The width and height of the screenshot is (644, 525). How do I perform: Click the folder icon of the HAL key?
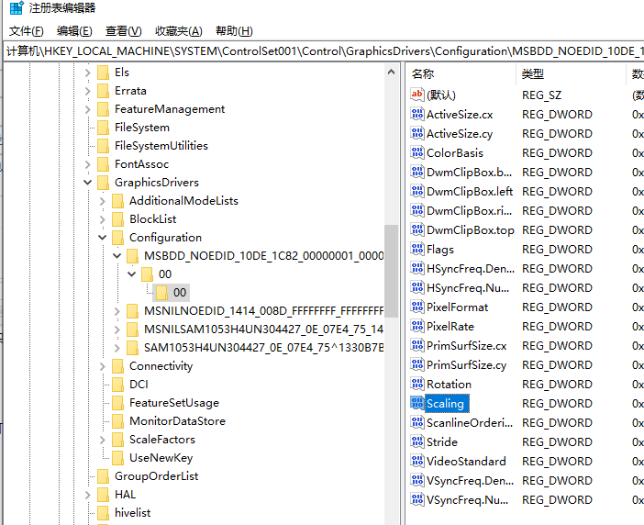(104, 495)
